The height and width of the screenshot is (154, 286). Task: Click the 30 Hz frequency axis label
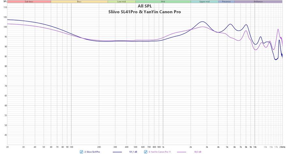[x=23, y=147]
